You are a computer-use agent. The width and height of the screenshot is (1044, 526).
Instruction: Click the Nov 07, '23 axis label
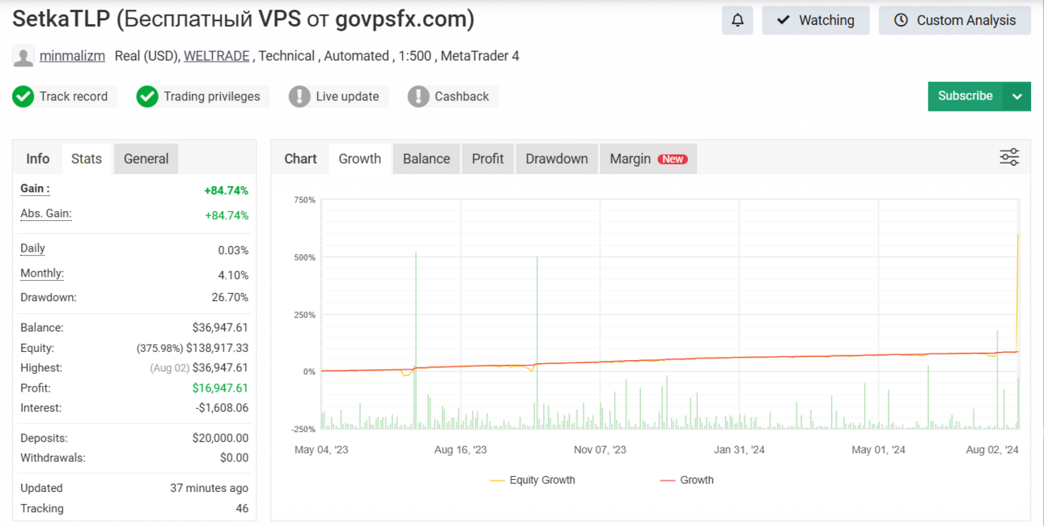600,450
